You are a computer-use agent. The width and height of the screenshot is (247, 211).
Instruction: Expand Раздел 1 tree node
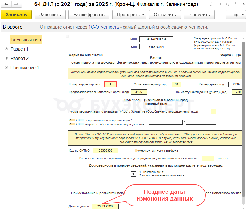pos(6,49)
